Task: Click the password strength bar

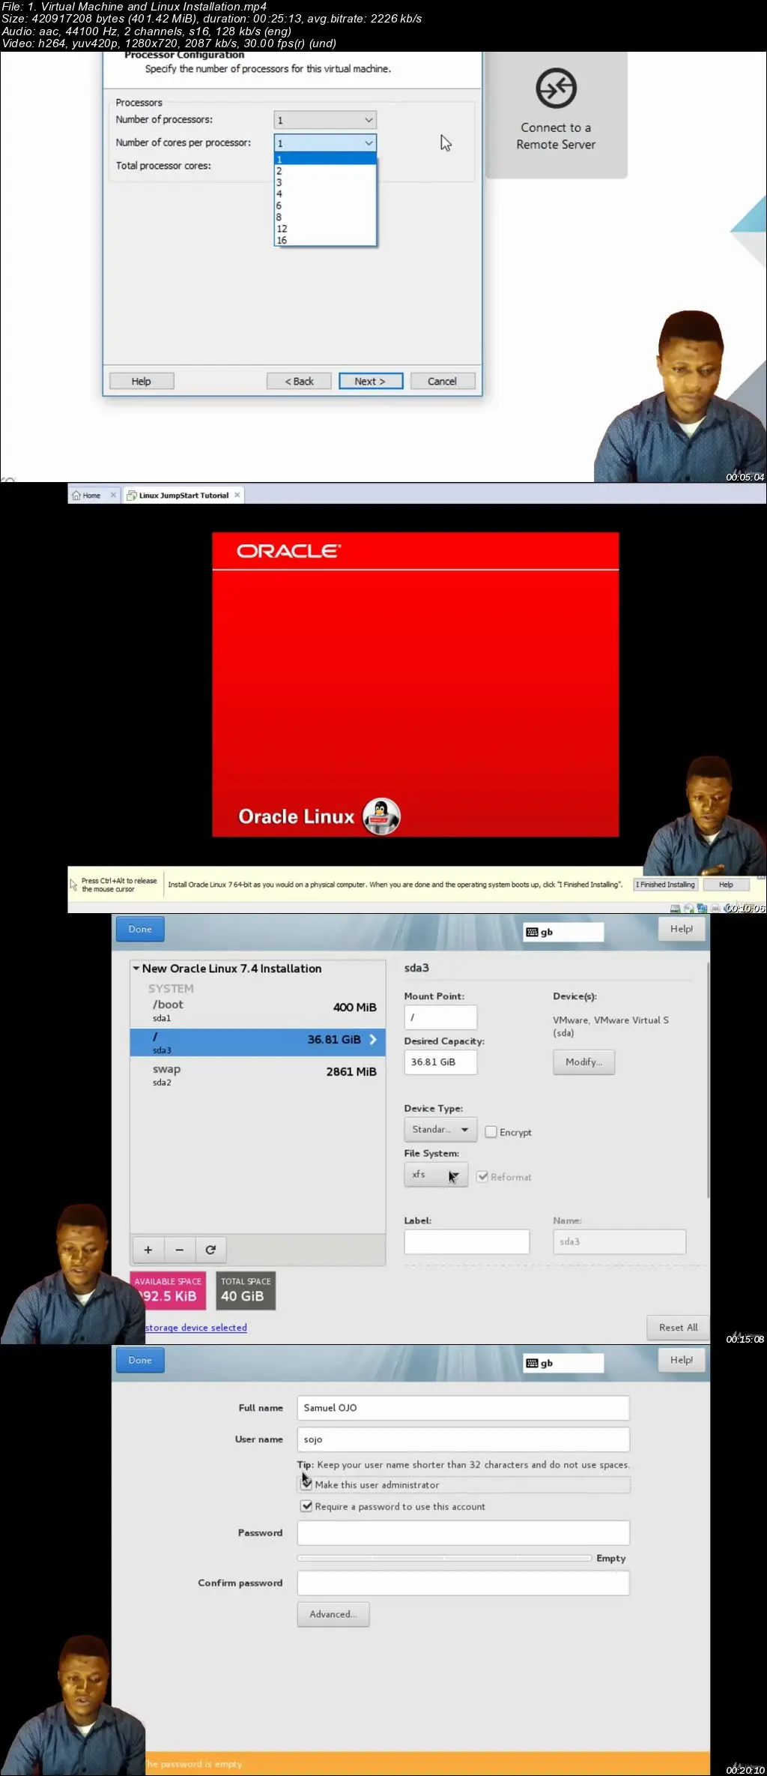Action: [444, 1558]
